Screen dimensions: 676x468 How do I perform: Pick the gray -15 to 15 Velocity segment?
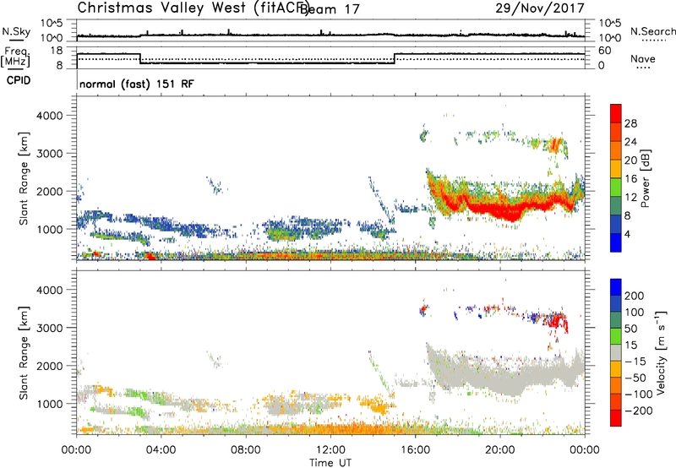pyautogui.click(x=616, y=352)
